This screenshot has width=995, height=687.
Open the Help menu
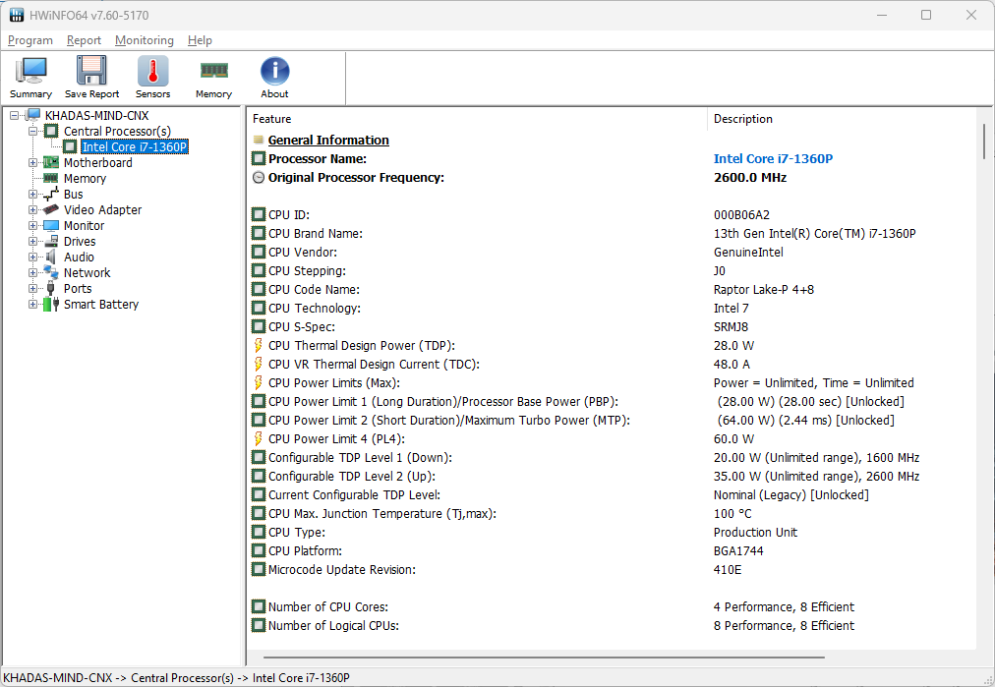pos(200,40)
